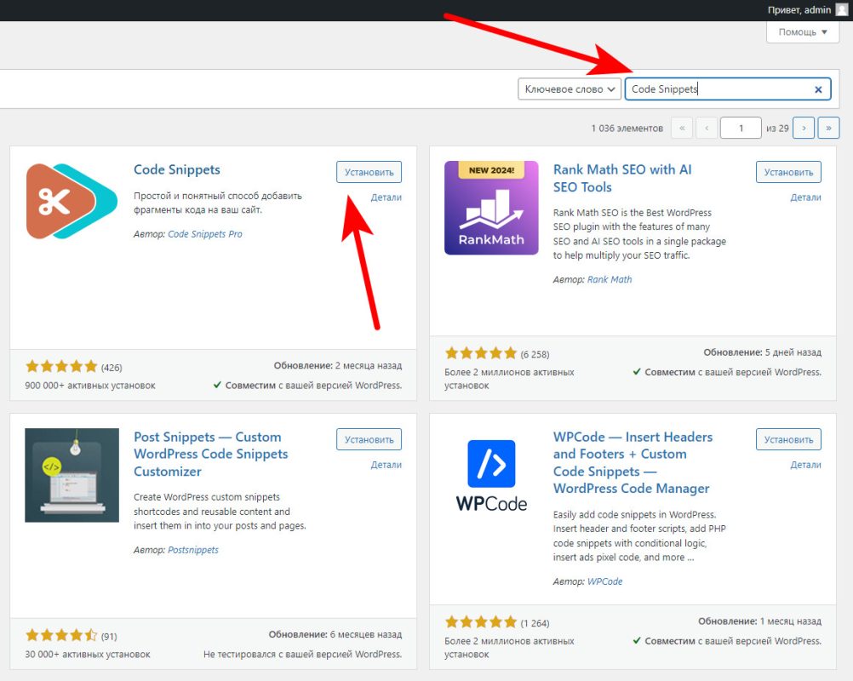
Task: Click 'Не тестировался с вашей версией WordPress' text
Action: pos(302,655)
